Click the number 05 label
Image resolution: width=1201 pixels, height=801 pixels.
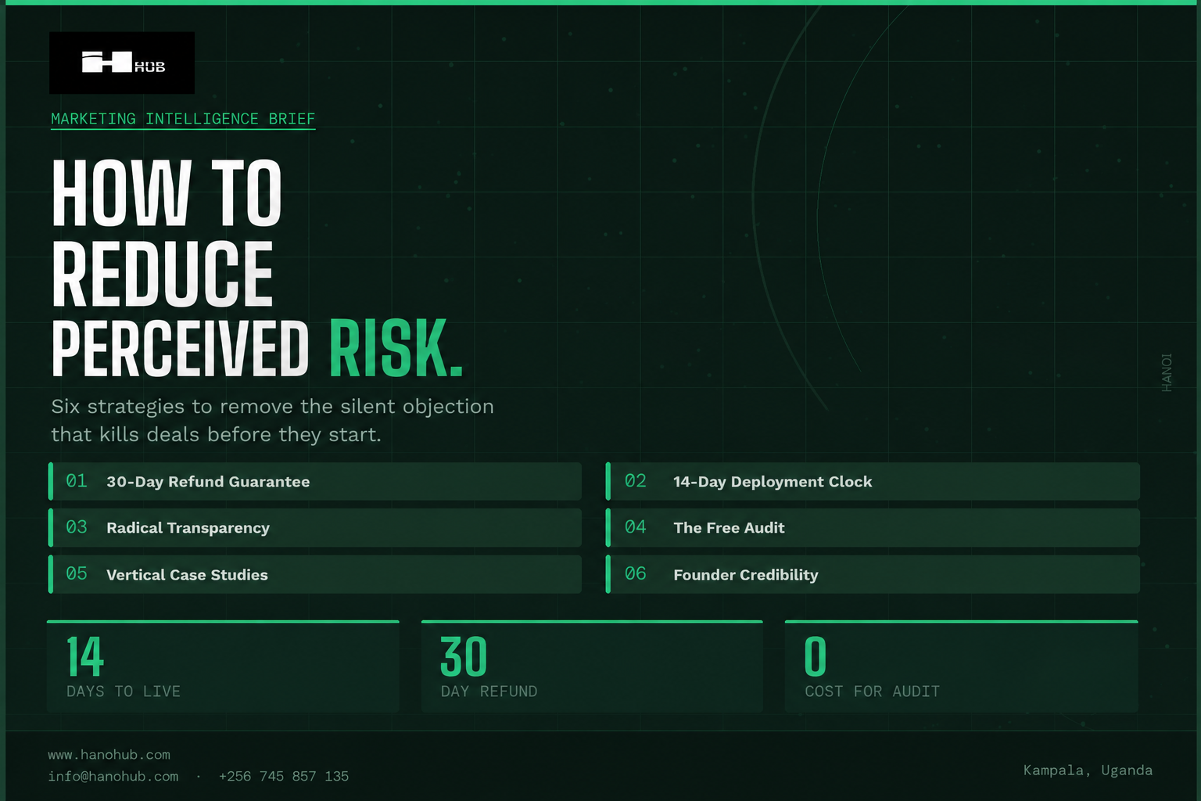[77, 573]
